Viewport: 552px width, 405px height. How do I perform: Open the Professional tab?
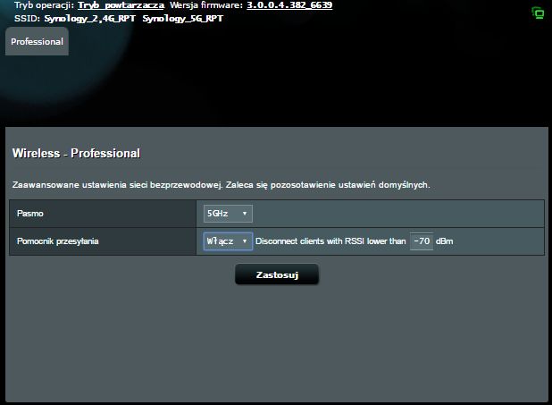tap(37, 42)
